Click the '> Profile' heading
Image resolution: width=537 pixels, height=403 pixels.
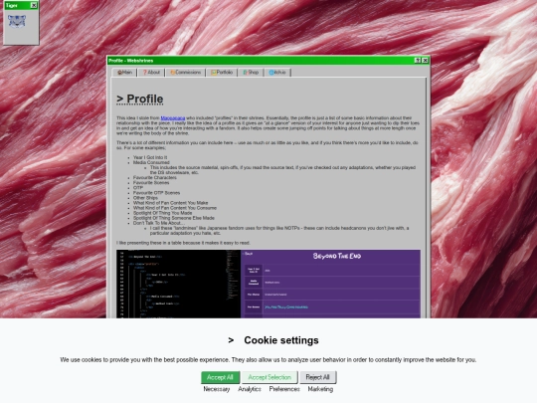pos(140,99)
